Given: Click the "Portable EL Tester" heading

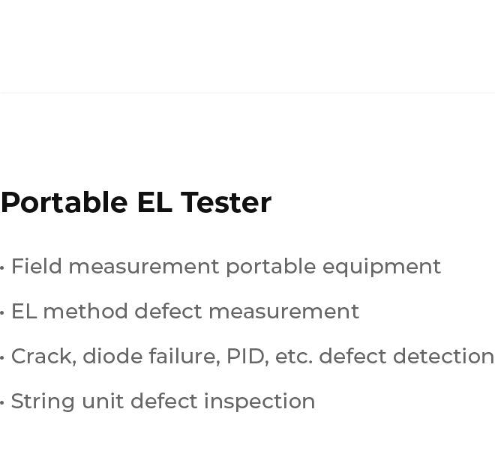Looking at the screenshot, I should [x=136, y=202].
